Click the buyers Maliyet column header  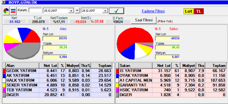point(73,66)
